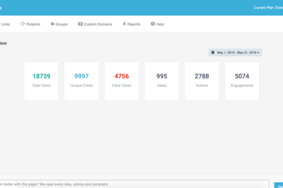Open the Links menu item
Image resolution: width=283 pixels, height=188 pixels.
[5, 24]
